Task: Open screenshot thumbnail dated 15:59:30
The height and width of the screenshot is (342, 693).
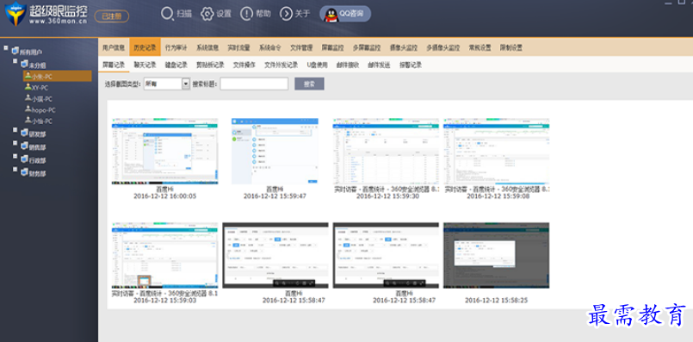Action: point(386,152)
